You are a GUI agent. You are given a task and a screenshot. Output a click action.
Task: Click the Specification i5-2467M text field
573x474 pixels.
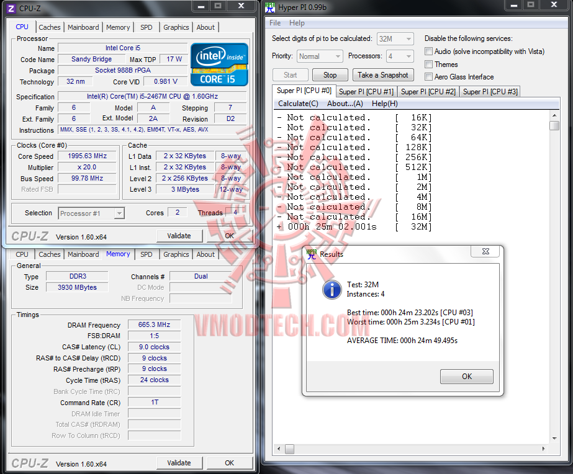[x=152, y=96]
